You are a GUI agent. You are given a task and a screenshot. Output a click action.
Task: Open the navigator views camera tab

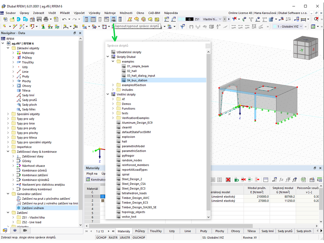(x=25, y=231)
